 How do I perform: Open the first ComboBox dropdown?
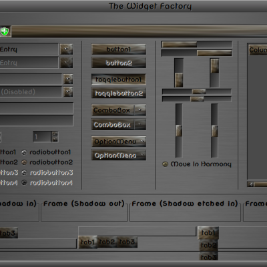tap(119, 110)
